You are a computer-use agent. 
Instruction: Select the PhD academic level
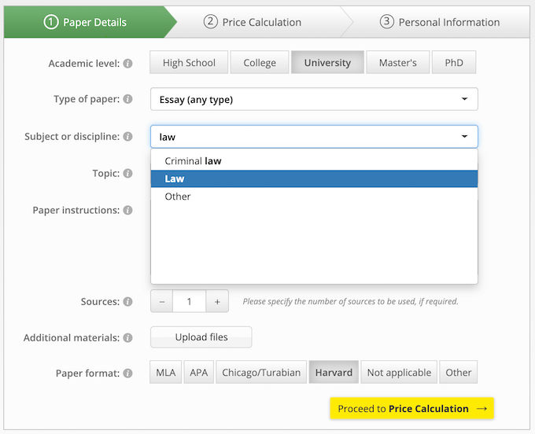(x=454, y=63)
